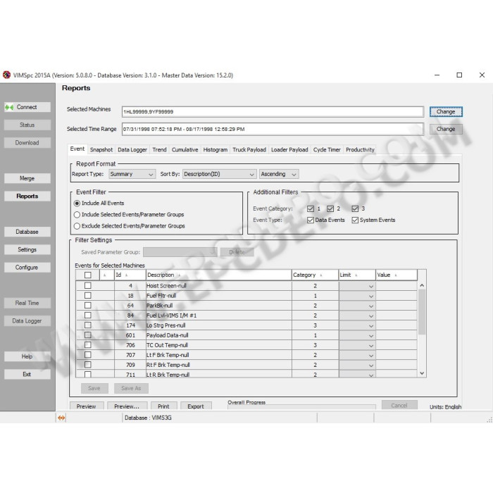Open the Database sidebar section
Viewport: 493px width, 493px height.
click(x=27, y=232)
